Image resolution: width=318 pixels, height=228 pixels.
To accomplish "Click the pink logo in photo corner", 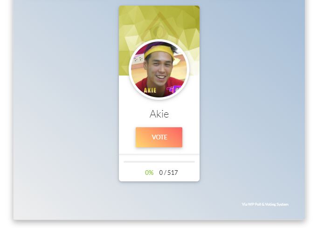I will tap(173, 89).
